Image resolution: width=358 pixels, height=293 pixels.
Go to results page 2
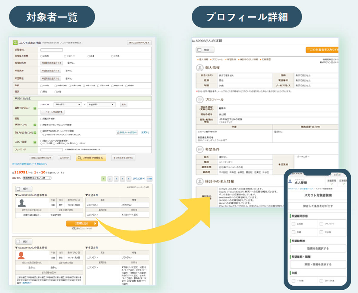110,179
